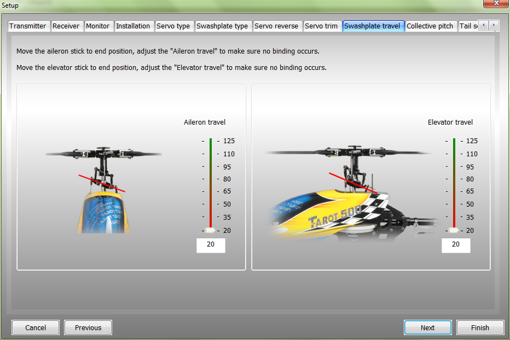Click the Finish button
510x340 pixels.
(480, 327)
